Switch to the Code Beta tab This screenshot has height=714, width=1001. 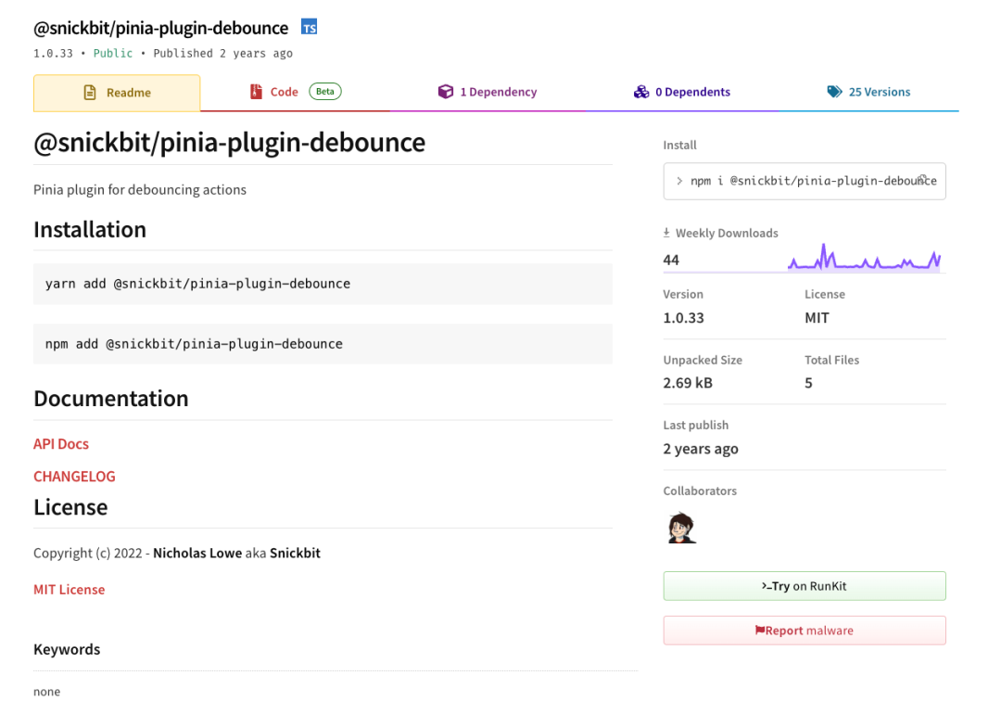pos(283,91)
